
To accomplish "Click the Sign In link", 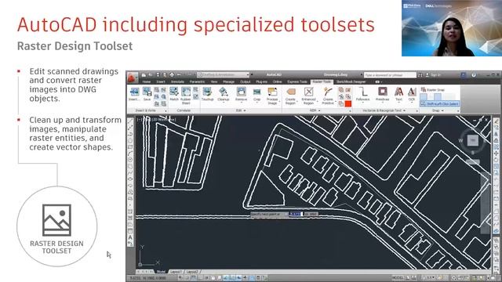I will coord(435,75).
